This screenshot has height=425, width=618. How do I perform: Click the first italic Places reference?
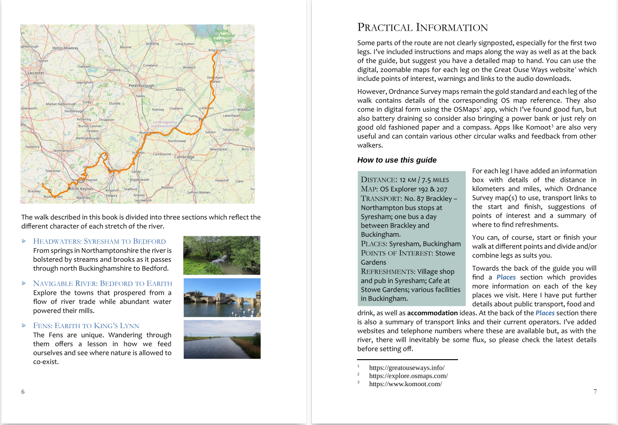click(x=506, y=277)
